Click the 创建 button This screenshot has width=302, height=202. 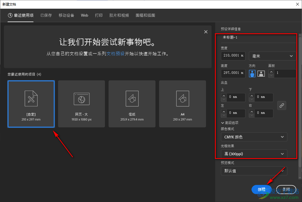pyautogui.click(x=262, y=189)
